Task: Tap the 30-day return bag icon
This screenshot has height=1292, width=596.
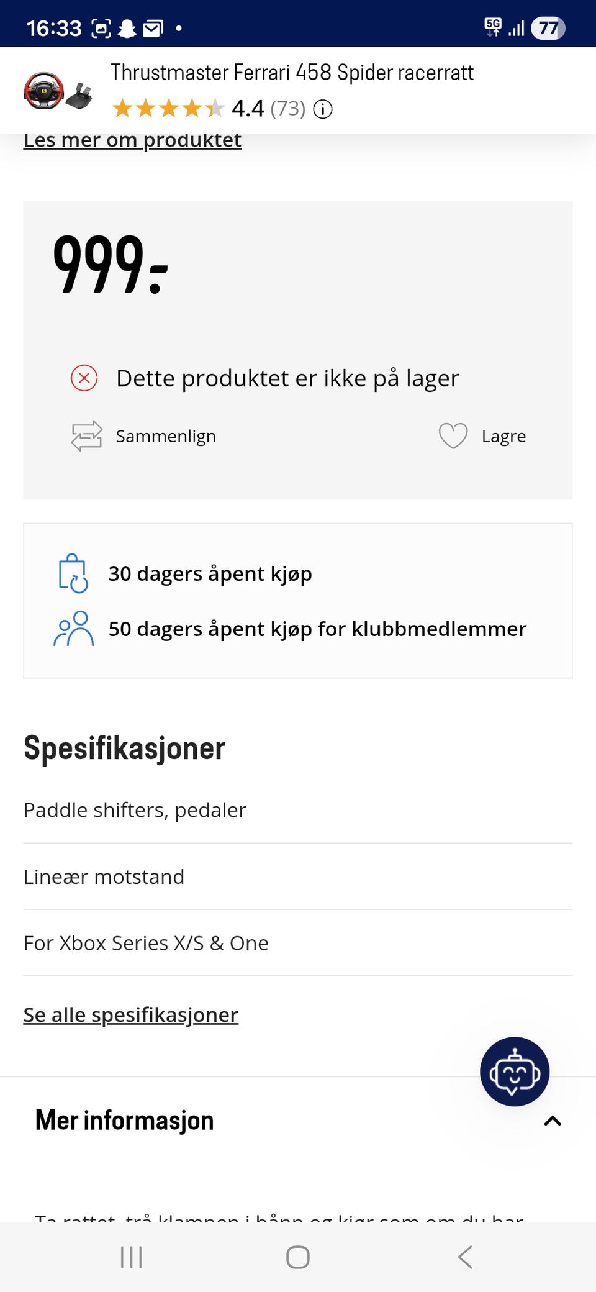Action: pyautogui.click(x=73, y=573)
